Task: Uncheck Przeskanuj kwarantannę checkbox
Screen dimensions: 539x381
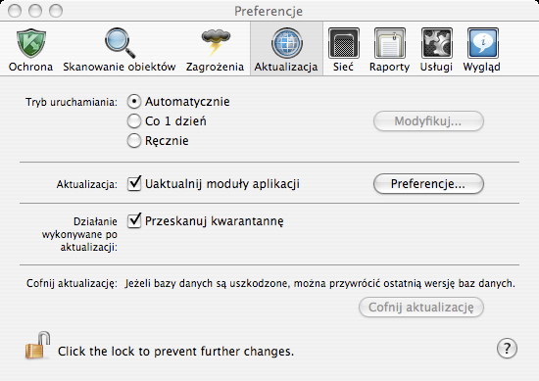Action: 134,221
